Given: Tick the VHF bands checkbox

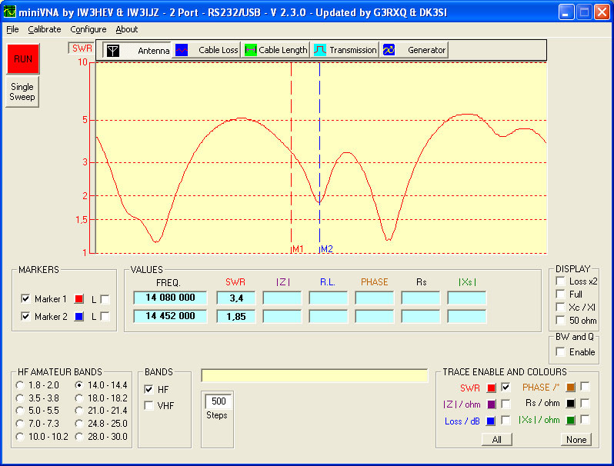Looking at the screenshot, I should (x=148, y=405).
